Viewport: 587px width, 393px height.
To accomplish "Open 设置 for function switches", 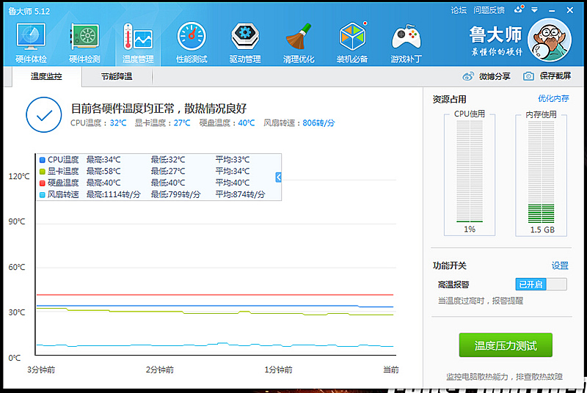I will pos(560,265).
